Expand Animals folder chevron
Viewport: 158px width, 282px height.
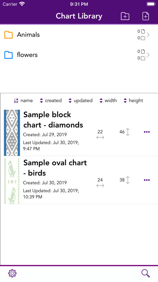click(x=148, y=35)
